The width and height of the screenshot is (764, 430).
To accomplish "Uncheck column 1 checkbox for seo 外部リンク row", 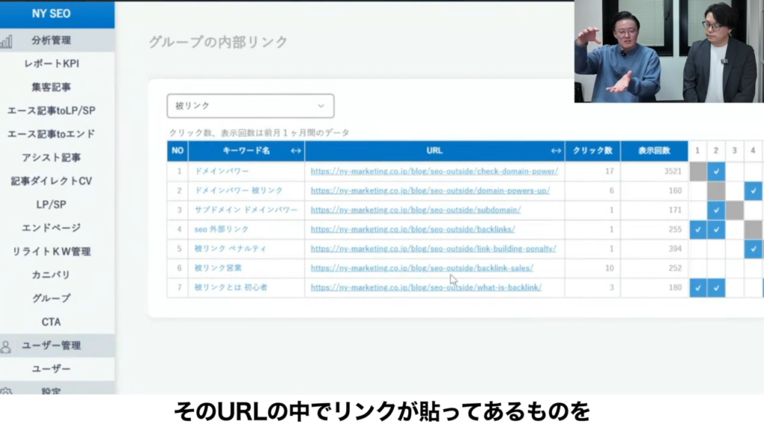I will click(698, 229).
